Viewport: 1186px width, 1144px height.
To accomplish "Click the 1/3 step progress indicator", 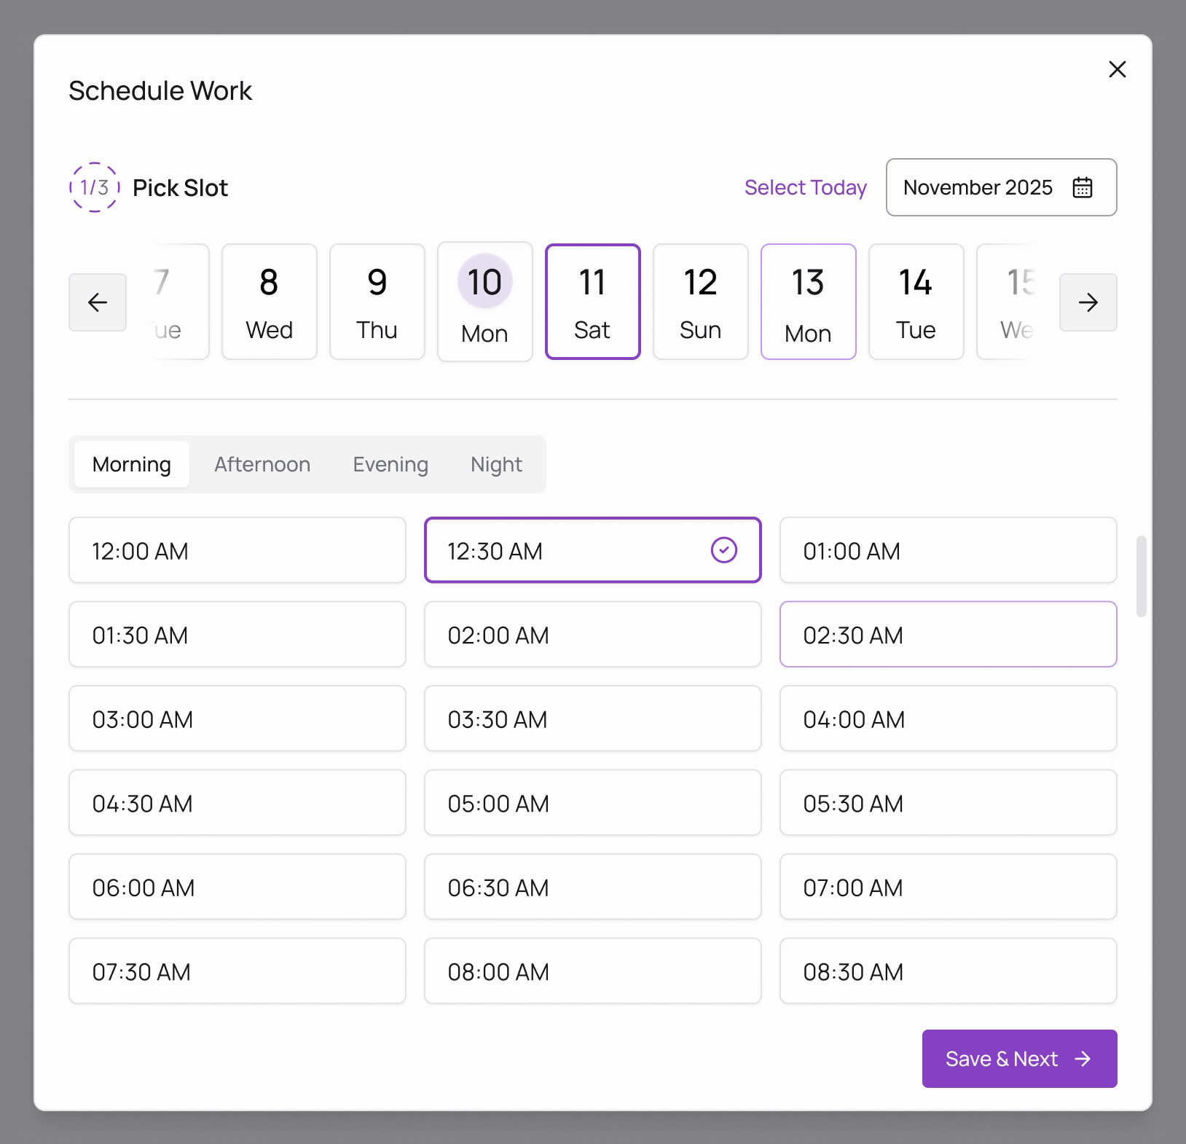I will click(95, 187).
